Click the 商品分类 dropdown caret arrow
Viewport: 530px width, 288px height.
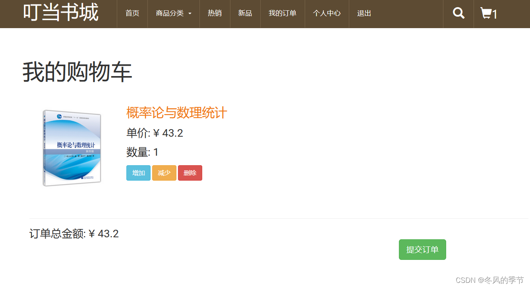[190, 14]
